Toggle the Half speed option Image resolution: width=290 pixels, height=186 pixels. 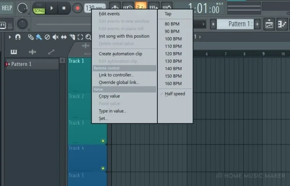[175, 94]
